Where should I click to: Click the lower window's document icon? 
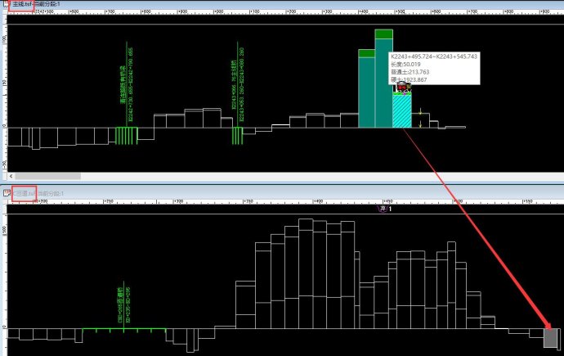tap(7, 193)
